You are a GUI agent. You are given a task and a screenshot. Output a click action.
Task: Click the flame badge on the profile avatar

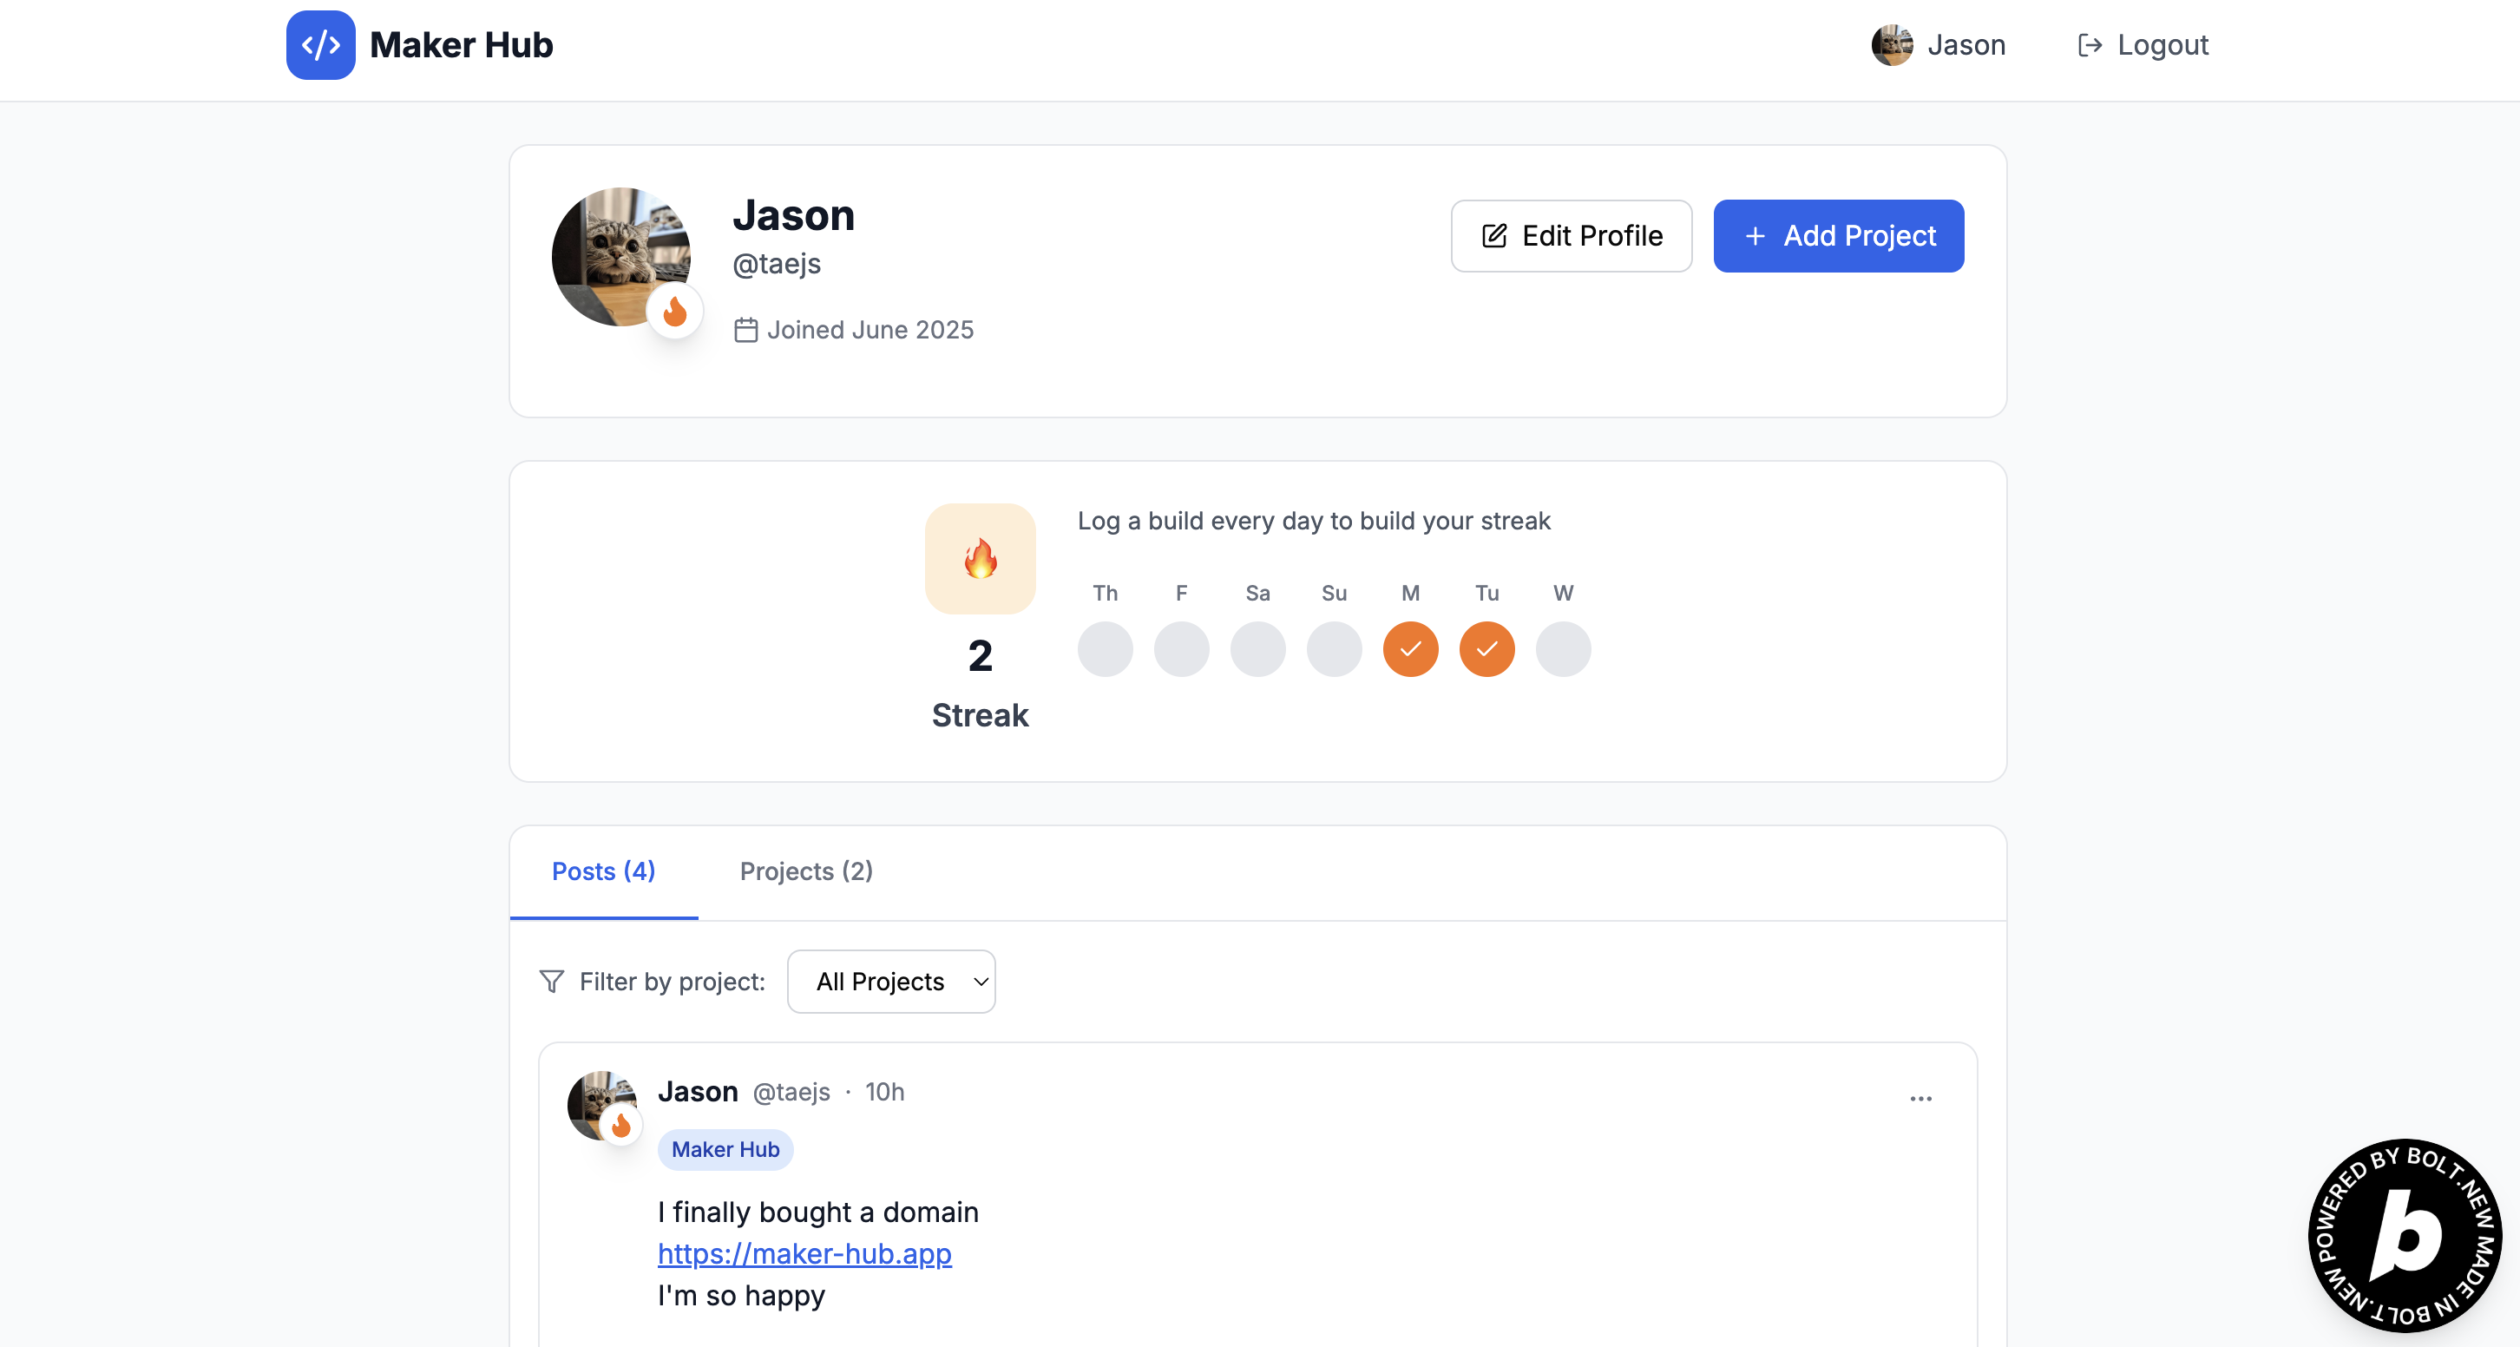pos(675,312)
